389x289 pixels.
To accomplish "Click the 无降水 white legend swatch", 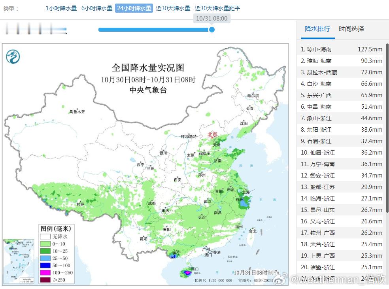I will [x=45, y=236].
